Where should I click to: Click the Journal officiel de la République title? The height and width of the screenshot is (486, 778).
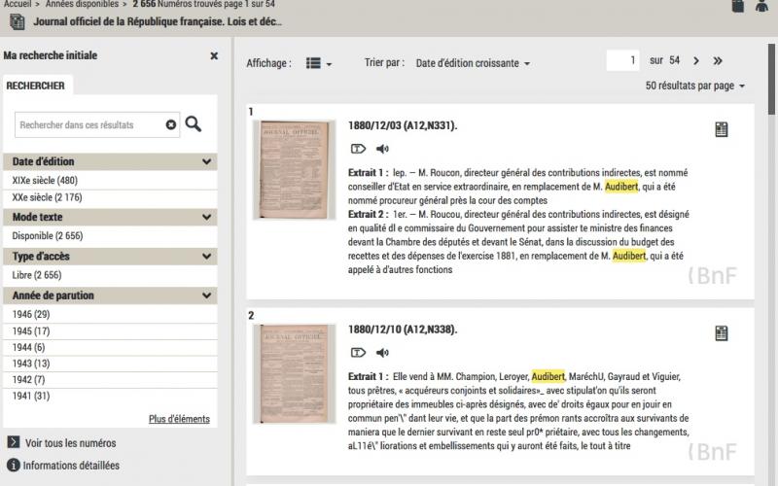[x=158, y=21]
